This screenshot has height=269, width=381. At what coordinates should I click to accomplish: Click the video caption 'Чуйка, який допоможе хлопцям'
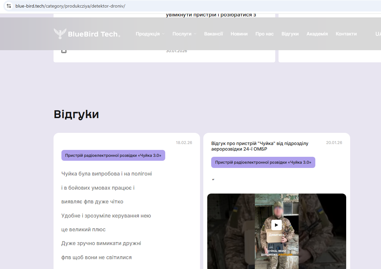tap(277, 253)
